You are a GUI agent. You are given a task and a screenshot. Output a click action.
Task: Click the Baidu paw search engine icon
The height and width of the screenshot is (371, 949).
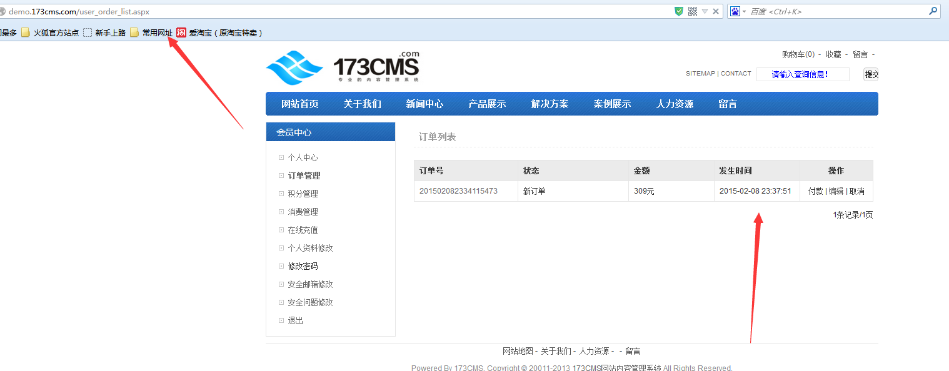pos(735,11)
